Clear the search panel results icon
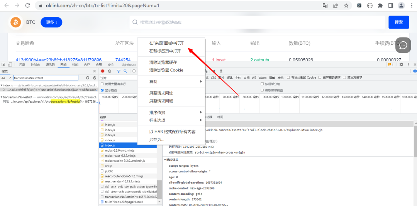 [95, 78]
